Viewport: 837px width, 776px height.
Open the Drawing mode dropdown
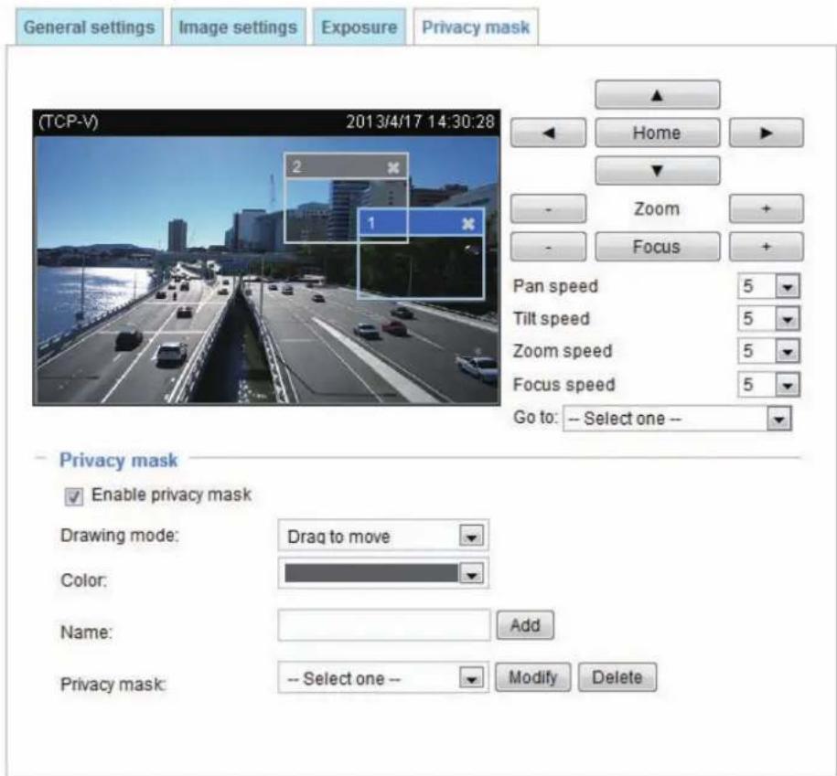click(x=383, y=536)
